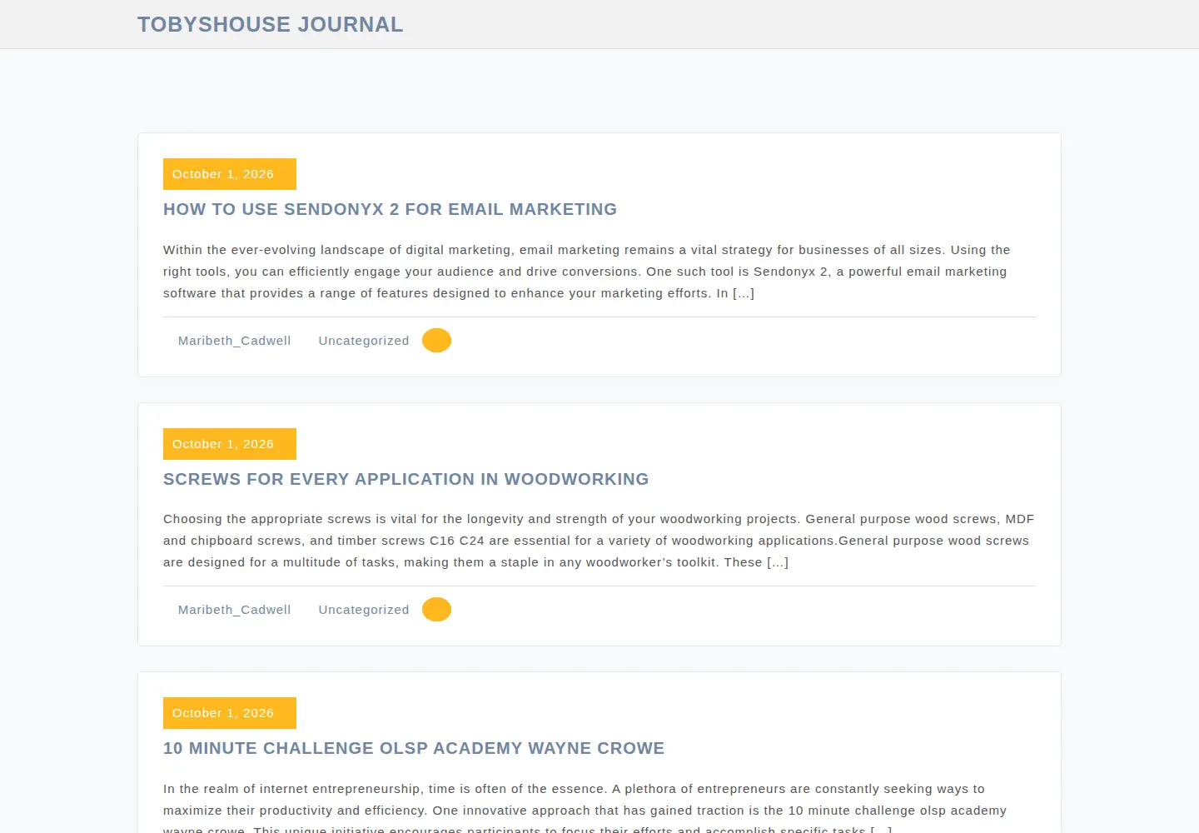
Task: Click the Sendonyx post excerpt text
Action: (587, 272)
